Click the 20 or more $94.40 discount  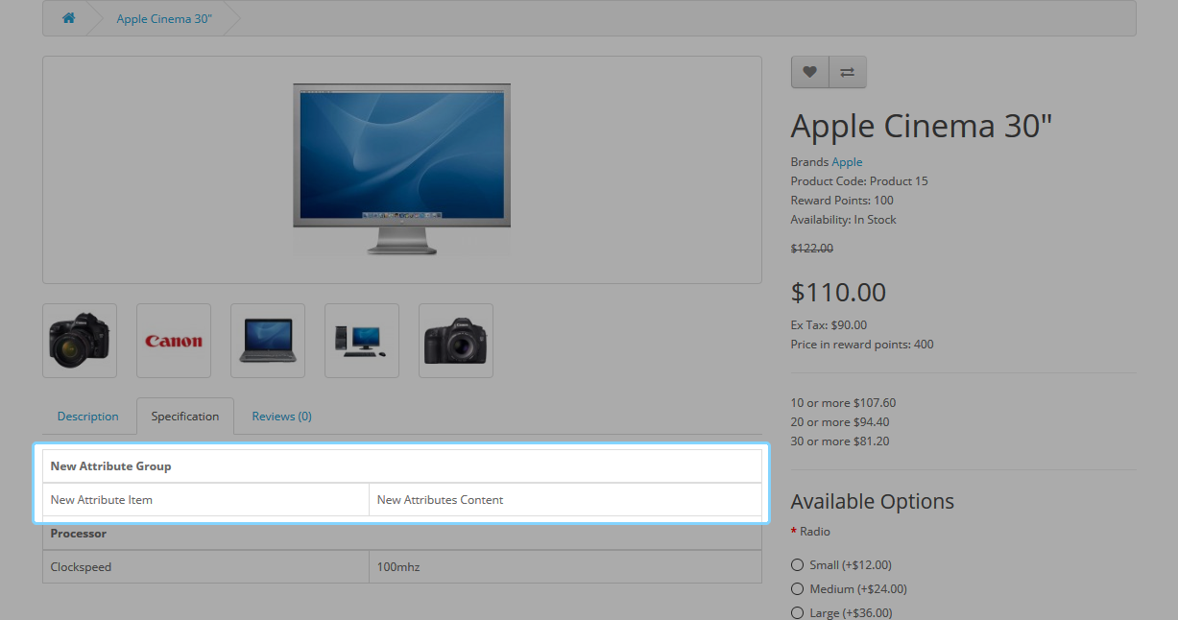pyautogui.click(x=840, y=422)
